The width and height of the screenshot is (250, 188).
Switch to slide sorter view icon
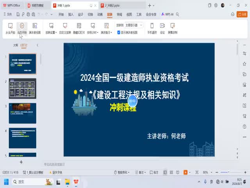(x=171, y=172)
